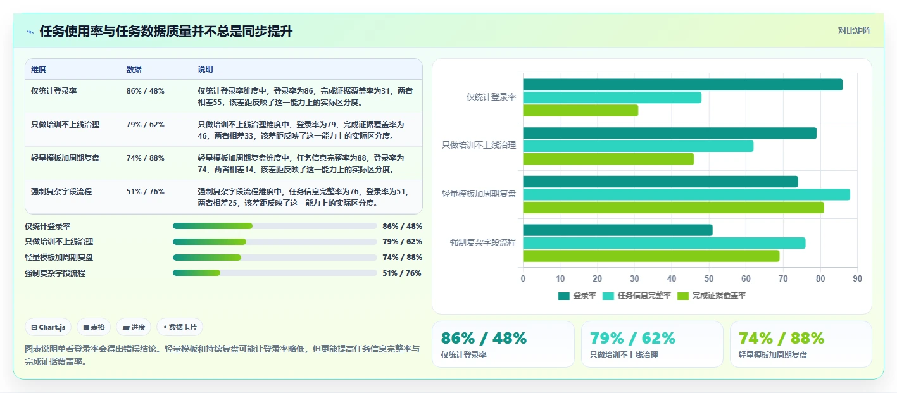Click the 数据 column header
The image size is (897, 393).
click(x=134, y=70)
